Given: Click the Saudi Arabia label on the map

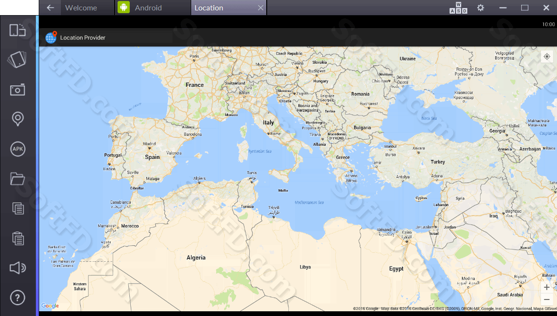Looking at the screenshot, I should 510,295.
